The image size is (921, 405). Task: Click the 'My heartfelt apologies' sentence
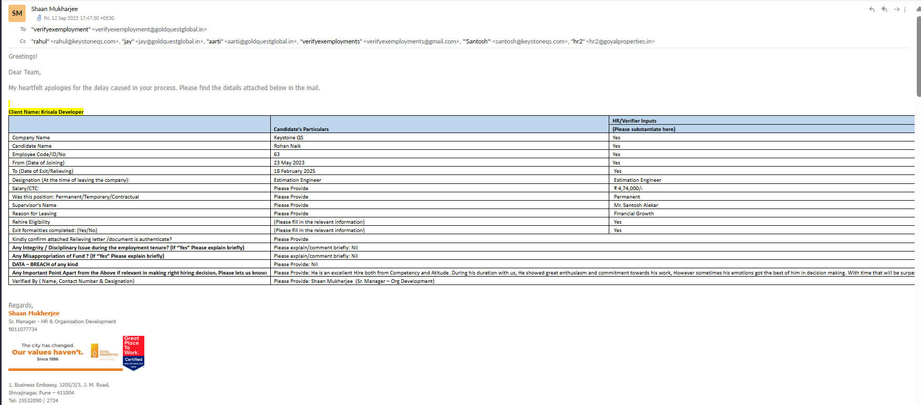(x=164, y=88)
